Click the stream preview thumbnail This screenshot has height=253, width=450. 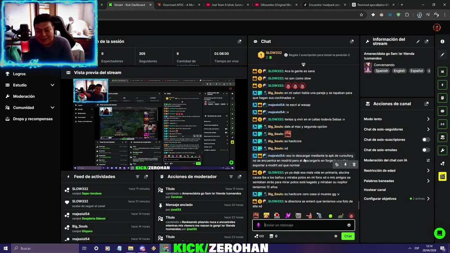coord(154,125)
